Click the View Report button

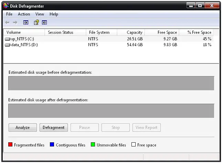point(147,128)
